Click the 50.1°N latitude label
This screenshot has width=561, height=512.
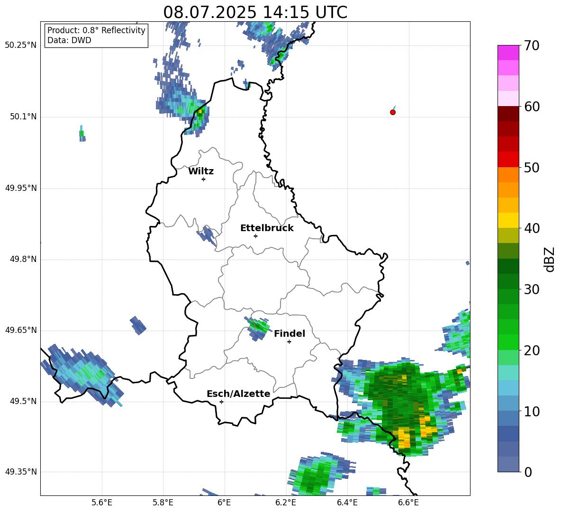(x=23, y=117)
